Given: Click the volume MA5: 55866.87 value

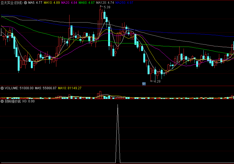Looking at the screenshot, I should [x=46, y=88].
